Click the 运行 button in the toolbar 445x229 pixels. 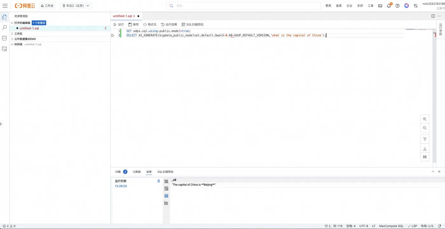click(x=119, y=24)
